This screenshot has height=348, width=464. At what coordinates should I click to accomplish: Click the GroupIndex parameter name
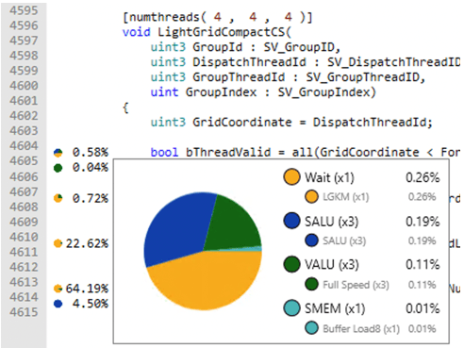pos(221,92)
